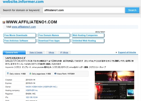This screenshot has height=101, width=141.
Task: Open owner NAOKI KOBAYASHI link
Action: [x=42, y=87]
